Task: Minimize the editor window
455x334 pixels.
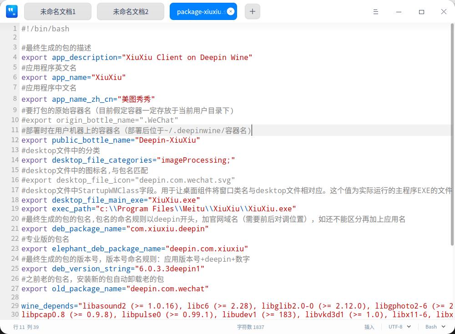Action: (x=399, y=12)
